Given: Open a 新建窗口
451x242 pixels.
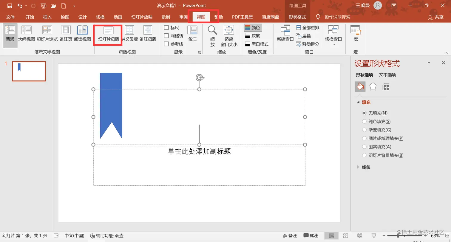Looking at the screenshot, I should pyautogui.click(x=285, y=34).
